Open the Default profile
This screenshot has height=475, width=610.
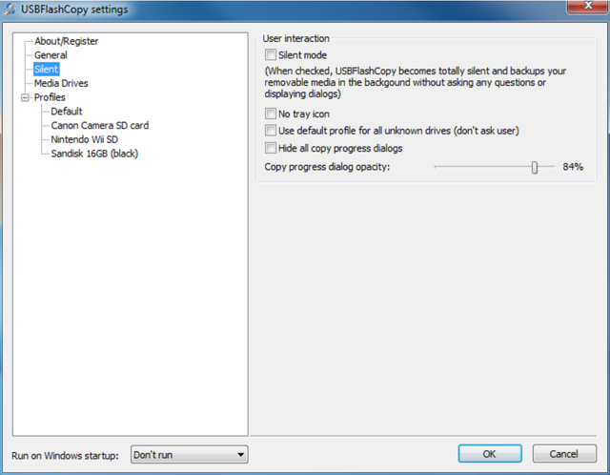pyautogui.click(x=67, y=112)
